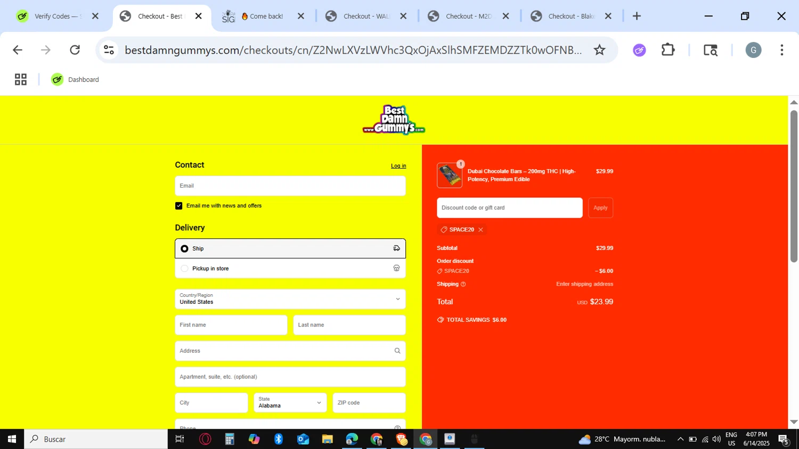This screenshot has height=449, width=799.
Task: Open Microsoft Edge from taskbar
Action: 352,439
